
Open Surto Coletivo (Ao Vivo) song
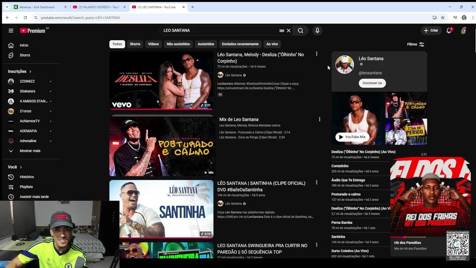tap(350, 251)
